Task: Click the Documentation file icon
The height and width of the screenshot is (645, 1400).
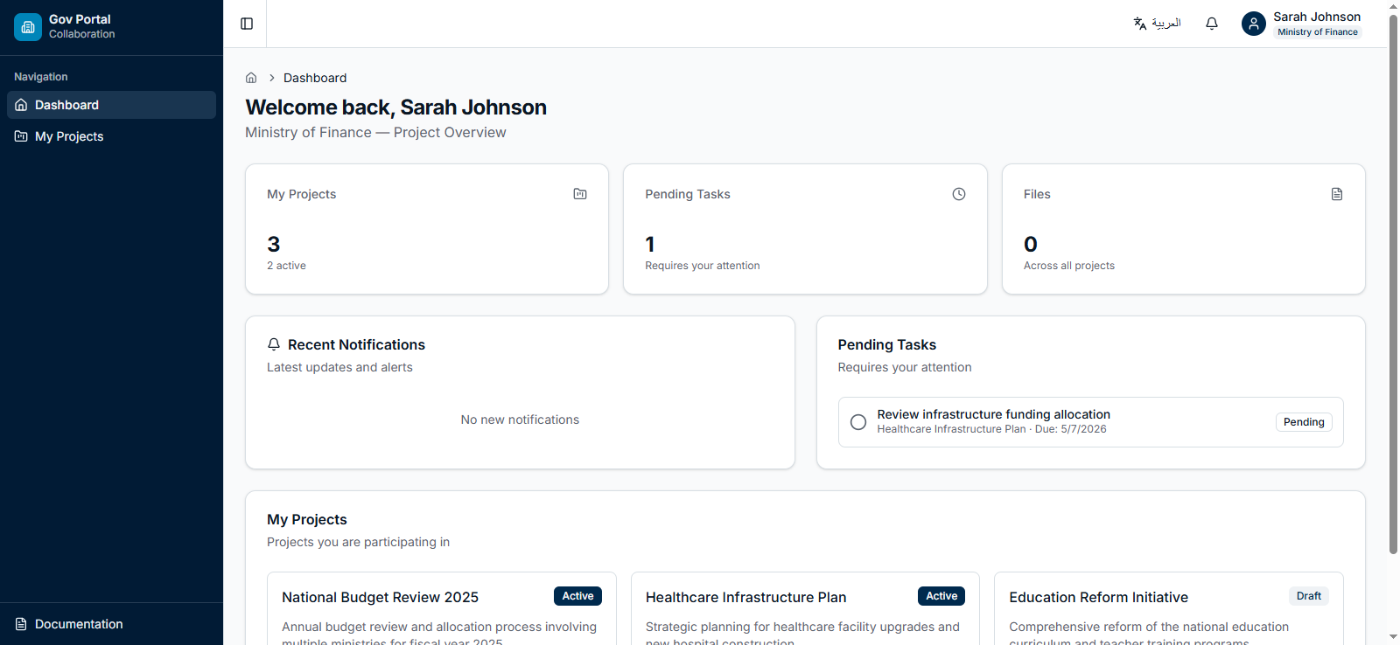Action: click(x=21, y=624)
